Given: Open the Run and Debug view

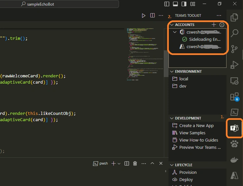Looking at the screenshot, I should tap(234, 65).
